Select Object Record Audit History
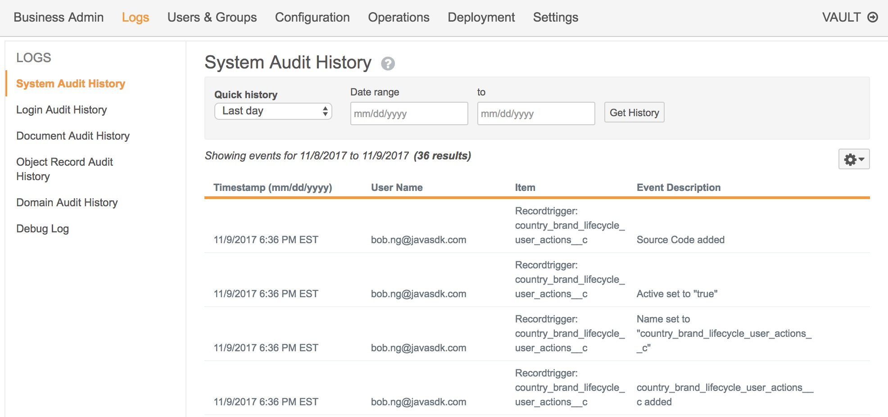The width and height of the screenshot is (888, 417). pyautogui.click(x=64, y=169)
